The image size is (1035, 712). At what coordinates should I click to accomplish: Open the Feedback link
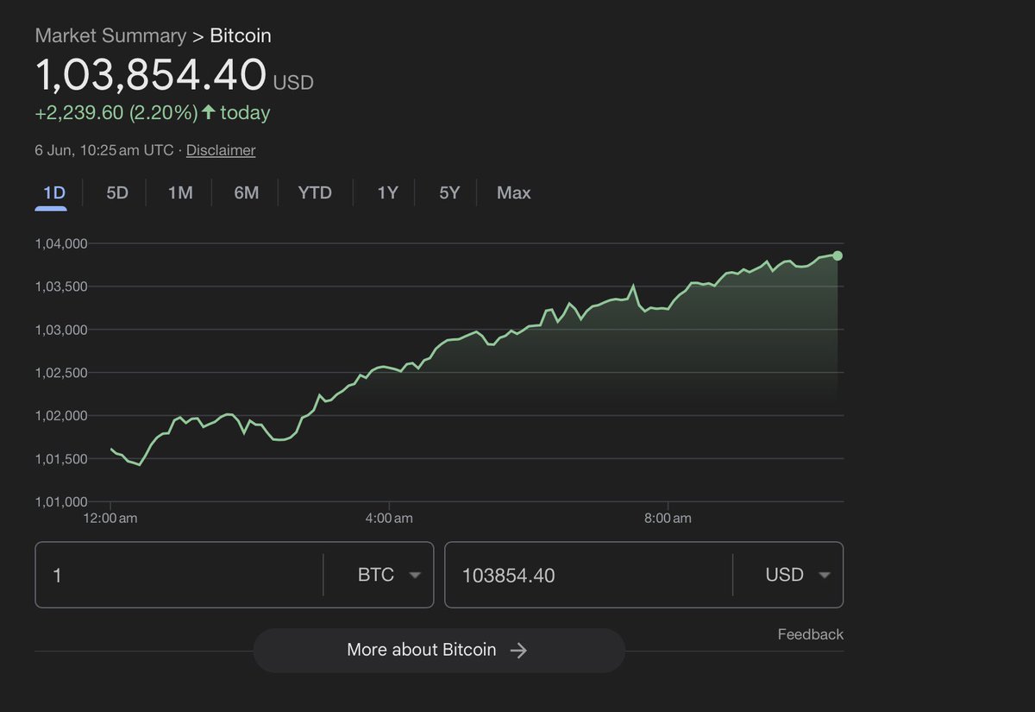click(811, 634)
